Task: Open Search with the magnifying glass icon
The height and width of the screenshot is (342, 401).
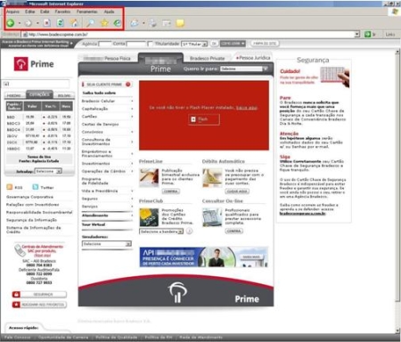Action: tap(90, 23)
